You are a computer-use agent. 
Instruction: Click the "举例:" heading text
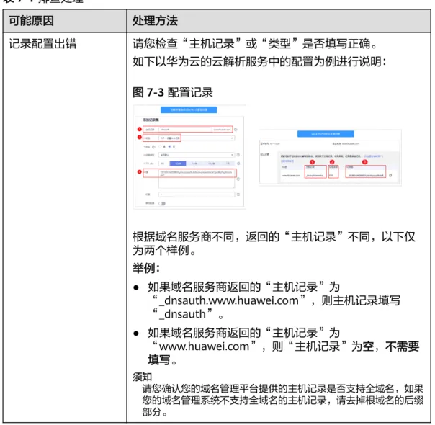pos(146,268)
